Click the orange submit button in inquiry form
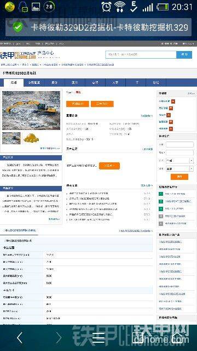The width and height of the screenshot is (197, 351). pos(179,177)
